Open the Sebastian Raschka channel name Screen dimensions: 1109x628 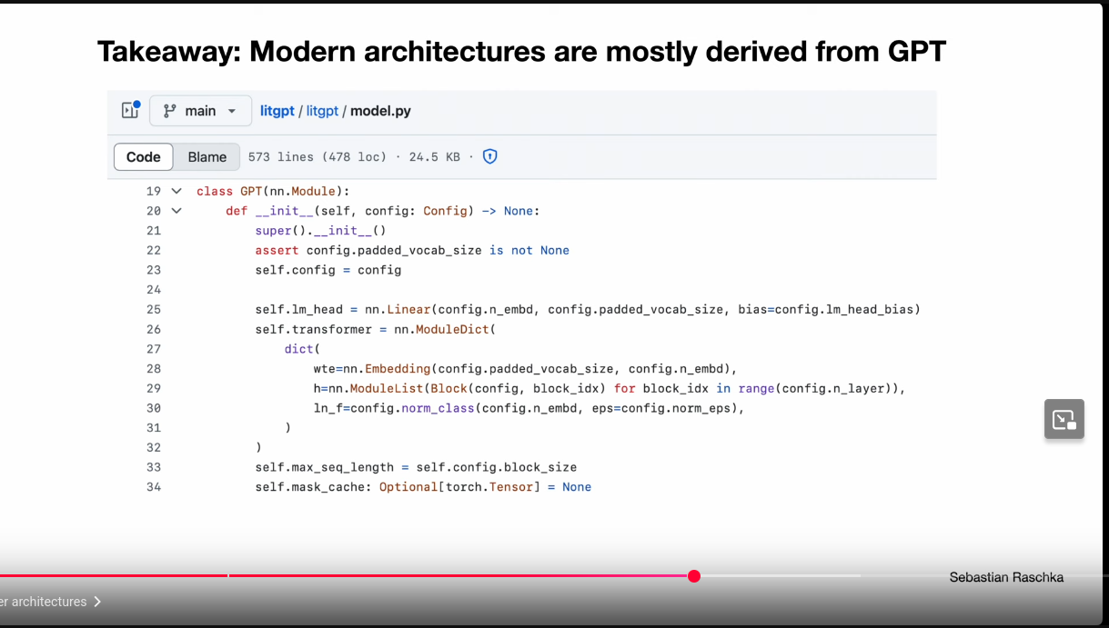[1006, 577]
